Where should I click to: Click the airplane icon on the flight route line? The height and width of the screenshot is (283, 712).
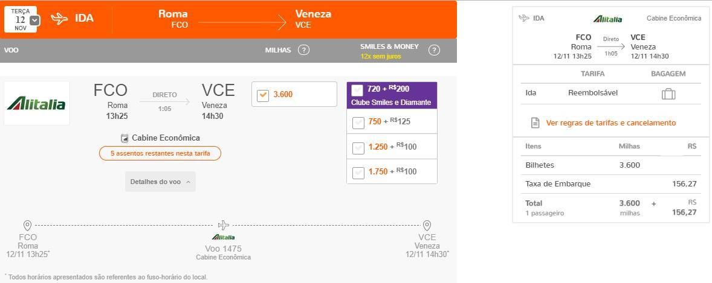[224, 225]
